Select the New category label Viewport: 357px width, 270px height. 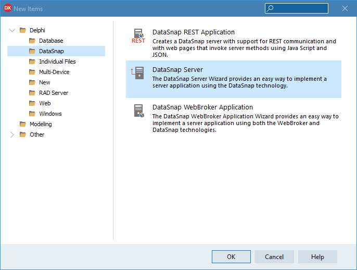tap(45, 82)
